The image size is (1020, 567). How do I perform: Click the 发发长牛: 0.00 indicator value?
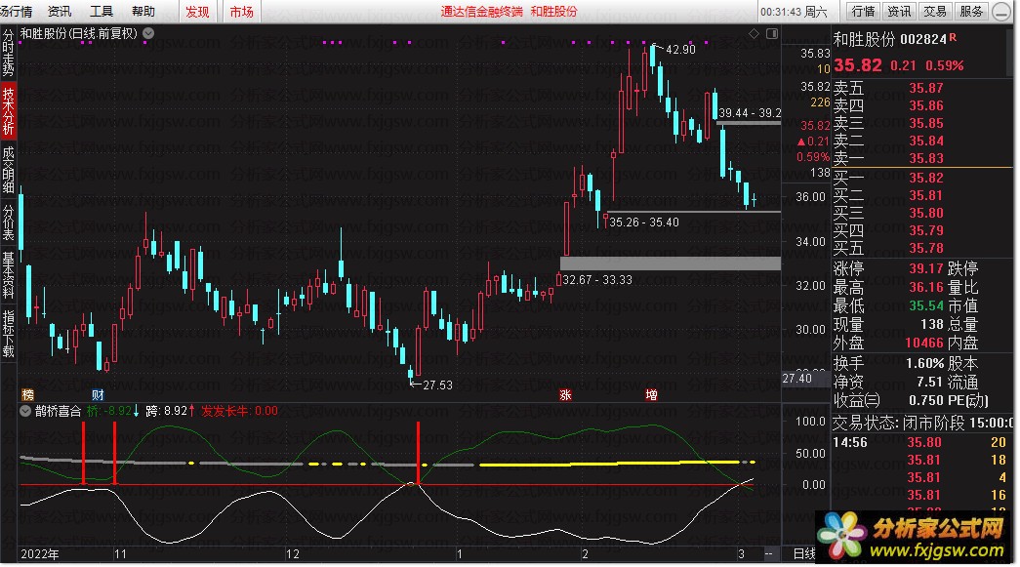coord(239,411)
